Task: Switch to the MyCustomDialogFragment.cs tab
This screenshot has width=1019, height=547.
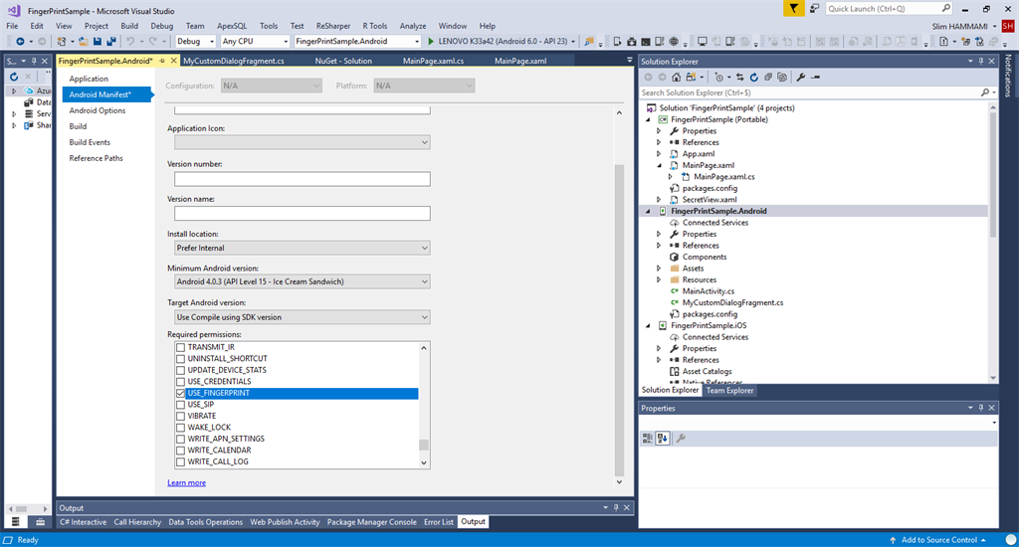Action: 234,61
